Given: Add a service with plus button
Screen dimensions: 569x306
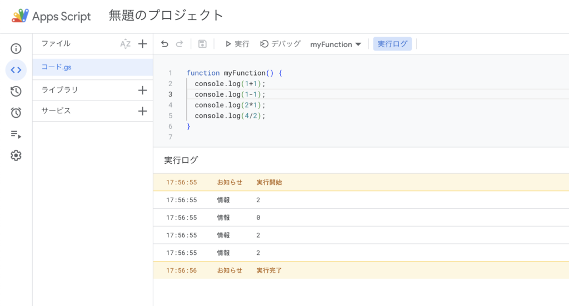Looking at the screenshot, I should (x=142, y=111).
